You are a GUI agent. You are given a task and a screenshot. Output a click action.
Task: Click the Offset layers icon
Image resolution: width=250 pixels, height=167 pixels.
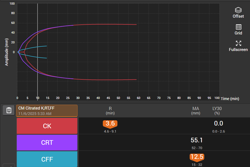[238, 10]
